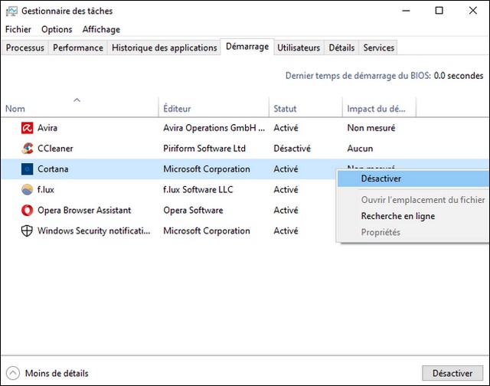
Task: Click the Windows Security shield icon
Action: (27, 231)
